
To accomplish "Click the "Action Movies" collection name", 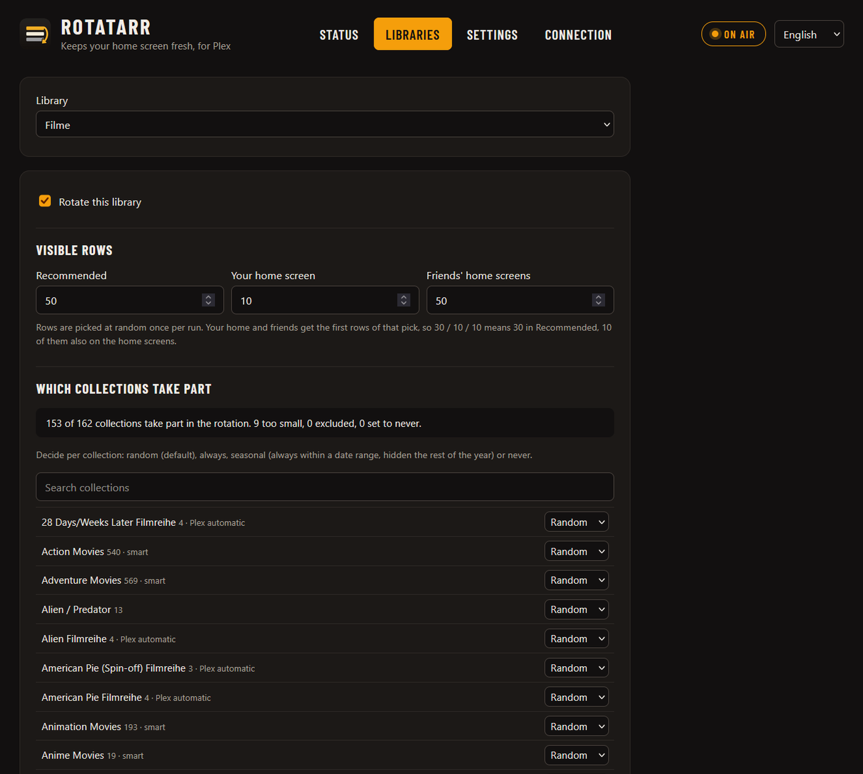I will [x=73, y=552].
